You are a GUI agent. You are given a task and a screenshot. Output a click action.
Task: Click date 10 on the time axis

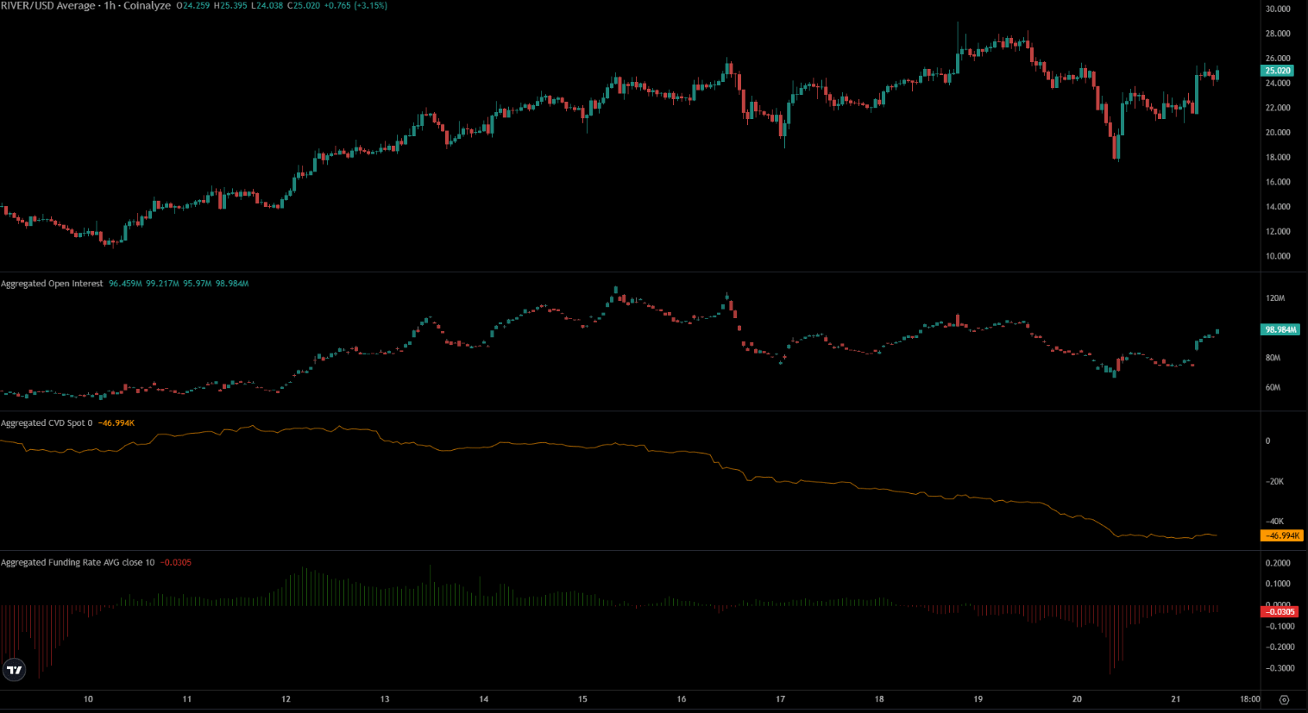[x=88, y=699]
